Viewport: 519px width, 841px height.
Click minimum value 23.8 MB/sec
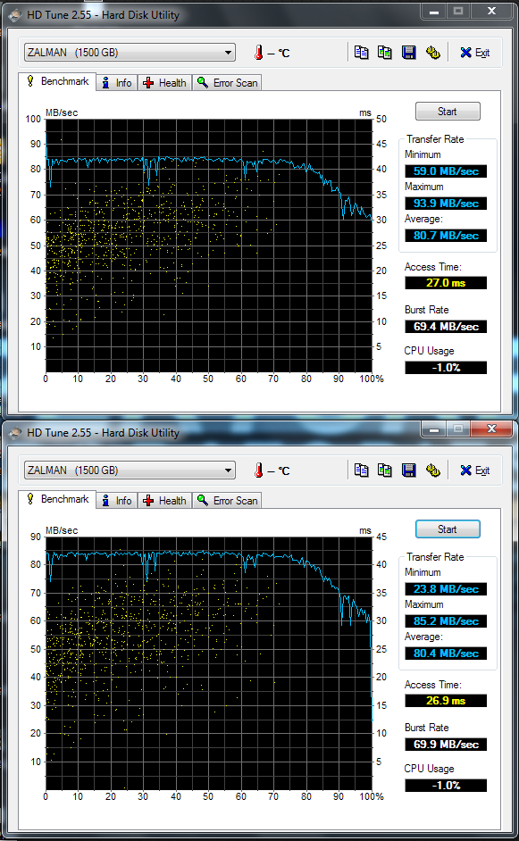[x=446, y=589]
